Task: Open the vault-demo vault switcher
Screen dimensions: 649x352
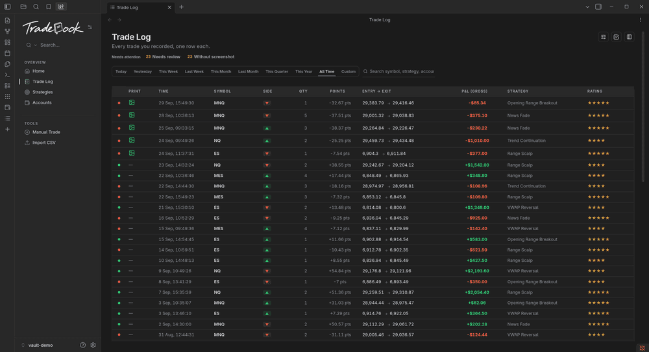Action: 37,345
